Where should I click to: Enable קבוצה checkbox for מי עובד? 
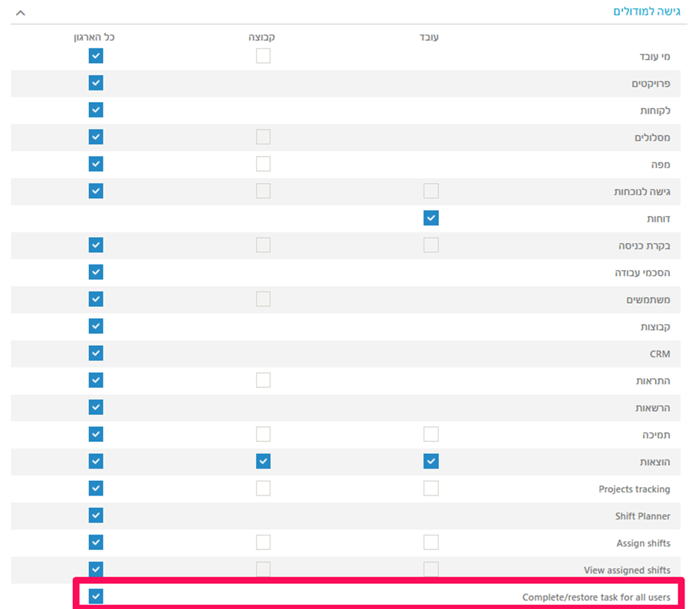[263, 56]
